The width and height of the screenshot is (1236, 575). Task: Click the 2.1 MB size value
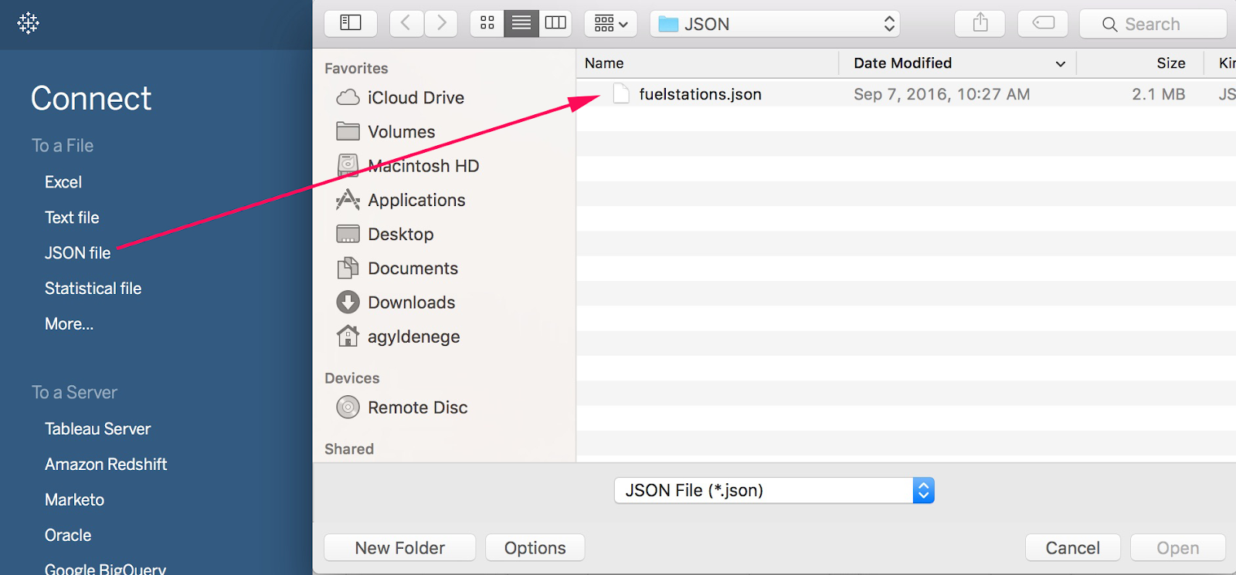tap(1158, 94)
